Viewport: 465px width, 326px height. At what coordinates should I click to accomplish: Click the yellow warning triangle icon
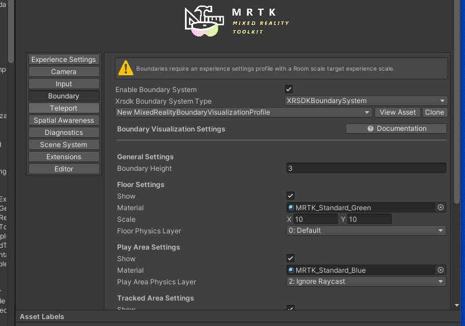126,68
